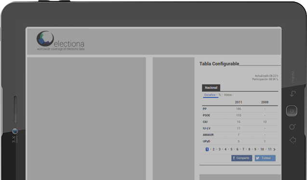Click the Twitter Tuitear button

[x=265, y=158]
